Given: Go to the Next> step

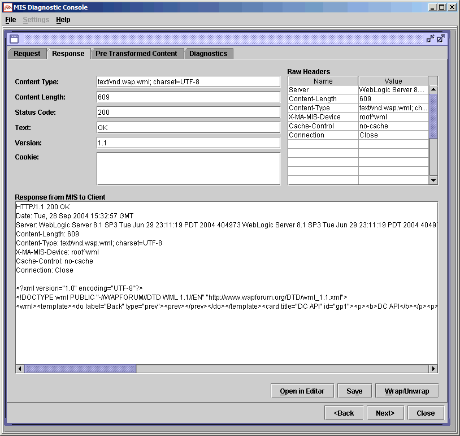Looking at the screenshot, I should click(x=385, y=413).
